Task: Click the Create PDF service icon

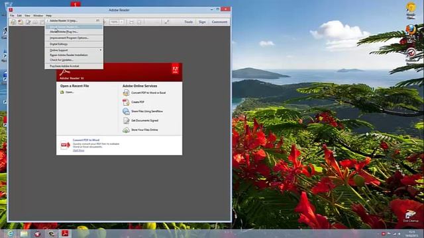Action: click(x=126, y=102)
